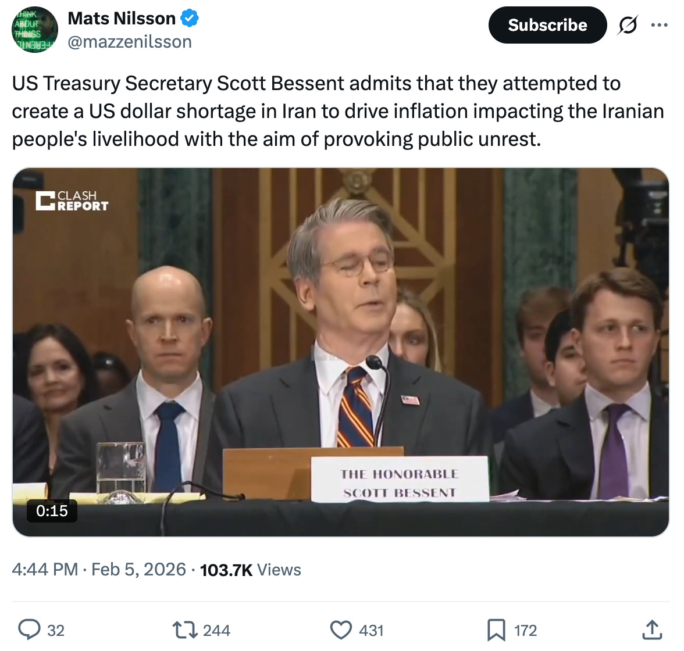Screen dimensions: 684x651
Task: Play the Scott Bessent video
Action: coord(341,352)
